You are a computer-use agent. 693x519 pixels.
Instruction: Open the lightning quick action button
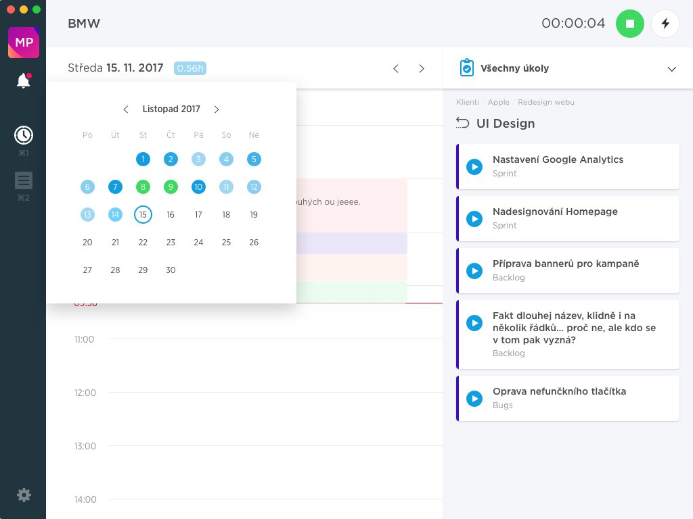(x=665, y=24)
